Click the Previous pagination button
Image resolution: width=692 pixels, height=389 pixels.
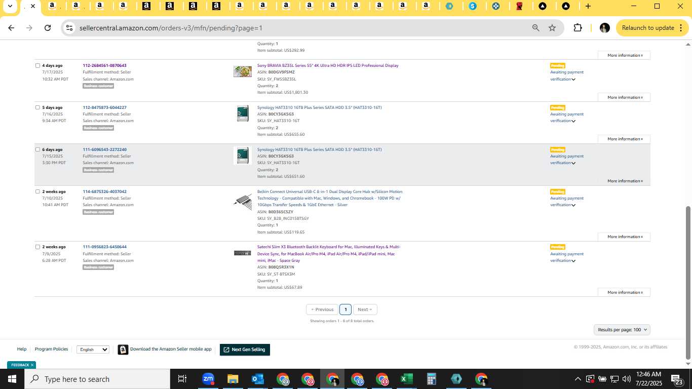click(322, 309)
